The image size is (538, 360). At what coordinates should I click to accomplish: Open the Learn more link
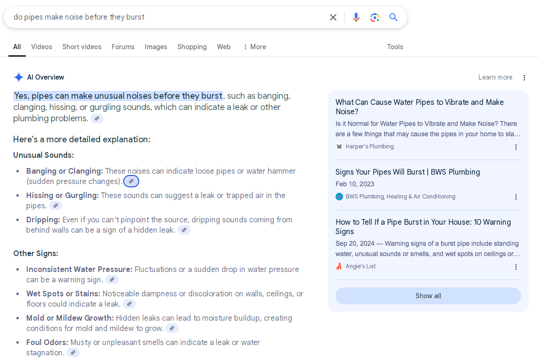coord(495,77)
